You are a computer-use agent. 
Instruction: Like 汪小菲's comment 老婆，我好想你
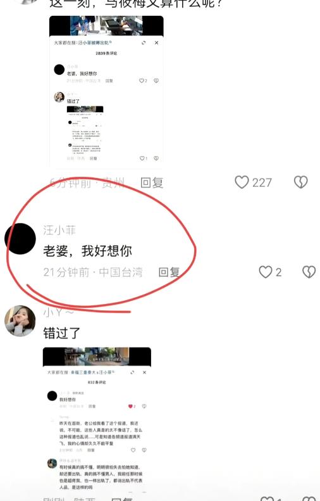point(265,272)
